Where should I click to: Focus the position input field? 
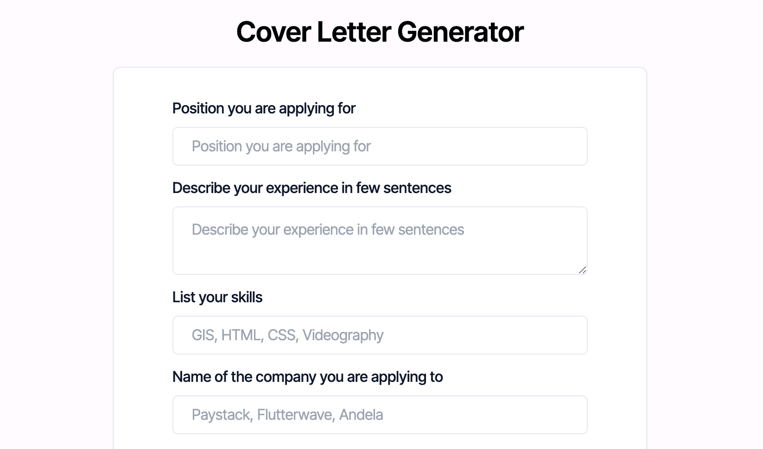(x=380, y=146)
